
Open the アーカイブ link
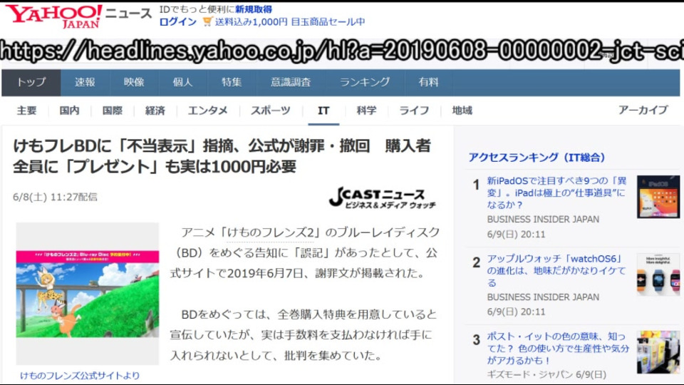(x=643, y=110)
